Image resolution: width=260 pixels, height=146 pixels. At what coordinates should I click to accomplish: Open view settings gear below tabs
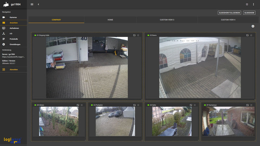(x=253, y=26)
